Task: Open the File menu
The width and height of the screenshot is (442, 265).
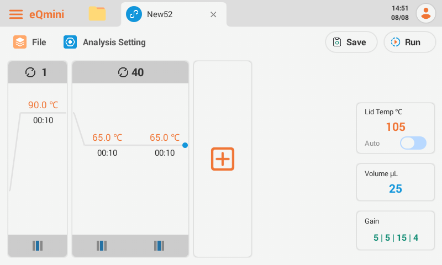Action: 30,42
